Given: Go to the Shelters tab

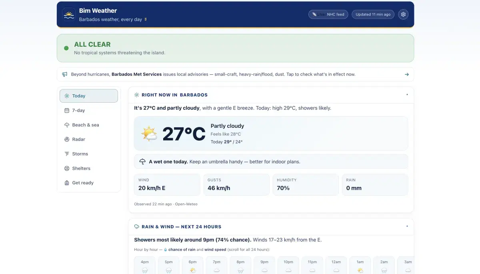Looking at the screenshot, I should pos(89,168).
